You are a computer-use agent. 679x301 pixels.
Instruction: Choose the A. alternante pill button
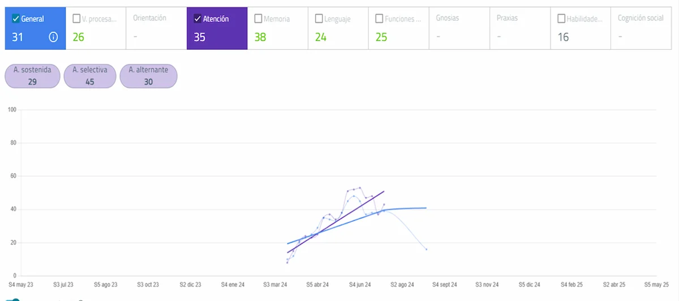tap(148, 76)
